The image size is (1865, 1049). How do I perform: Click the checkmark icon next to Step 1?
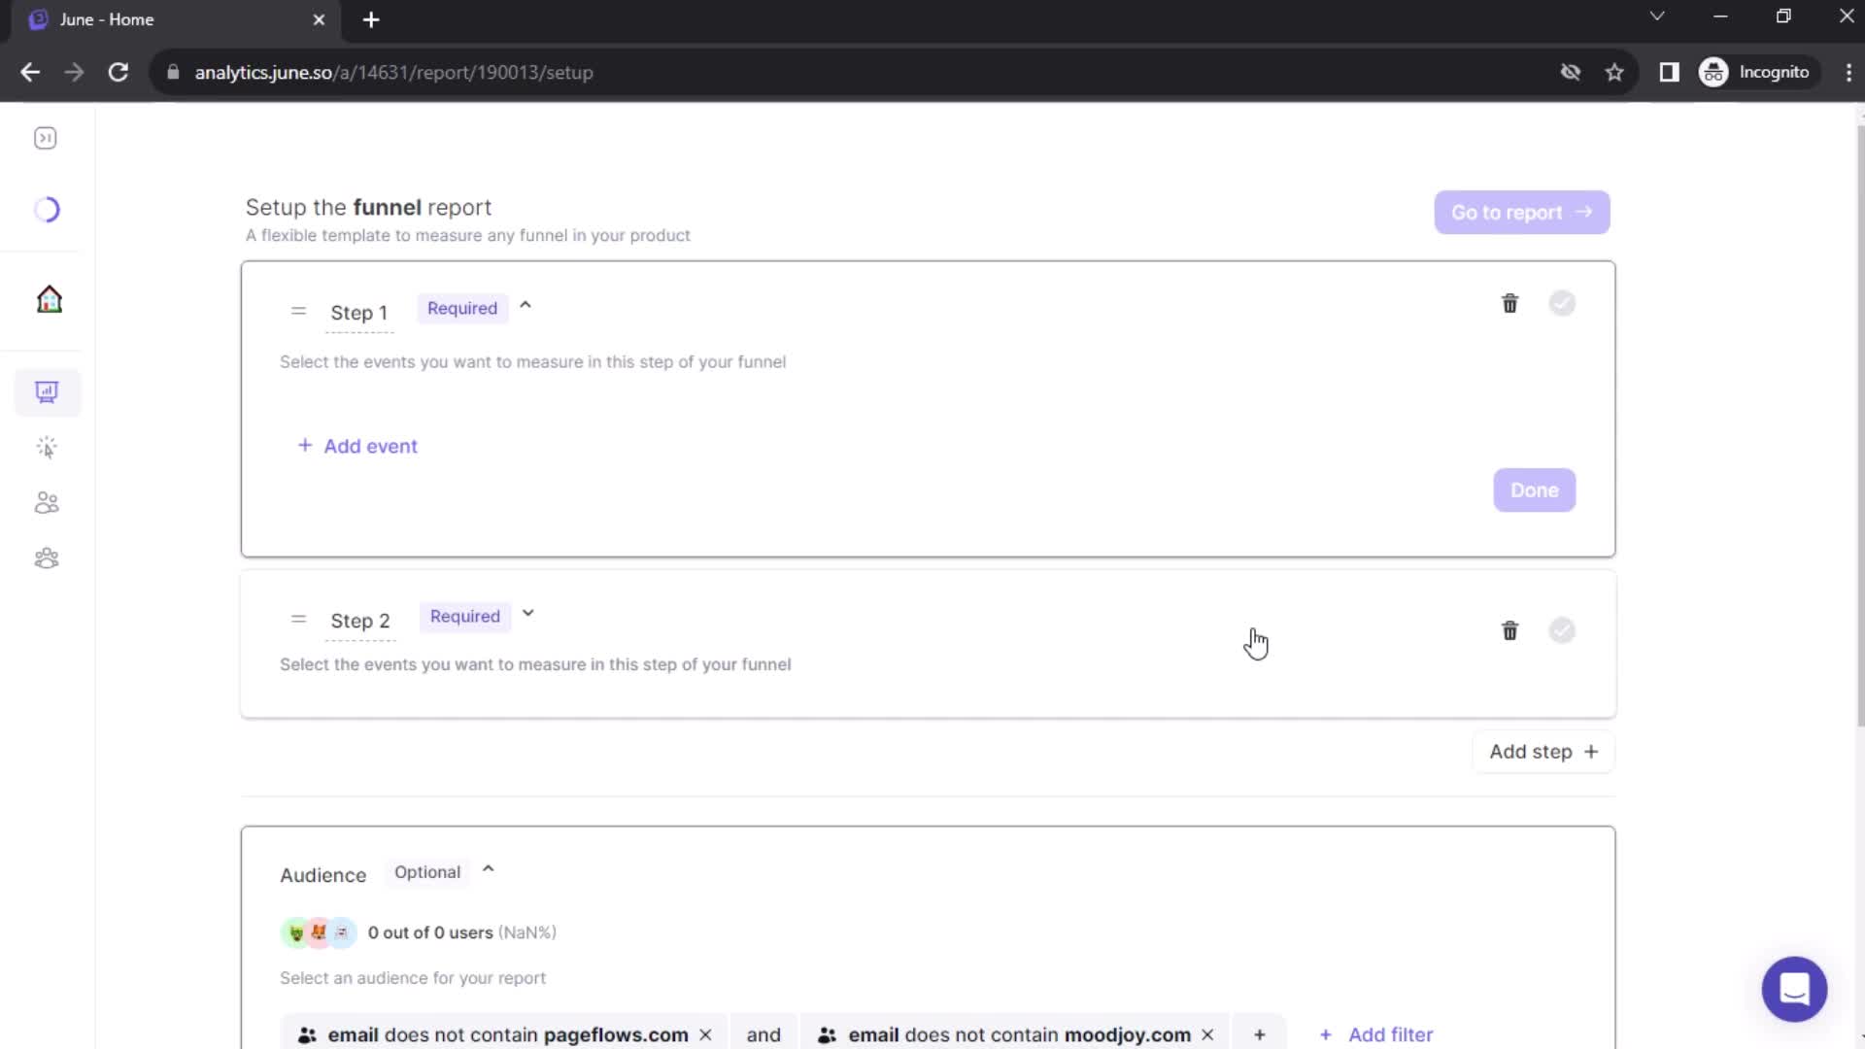tap(1561, 302)
